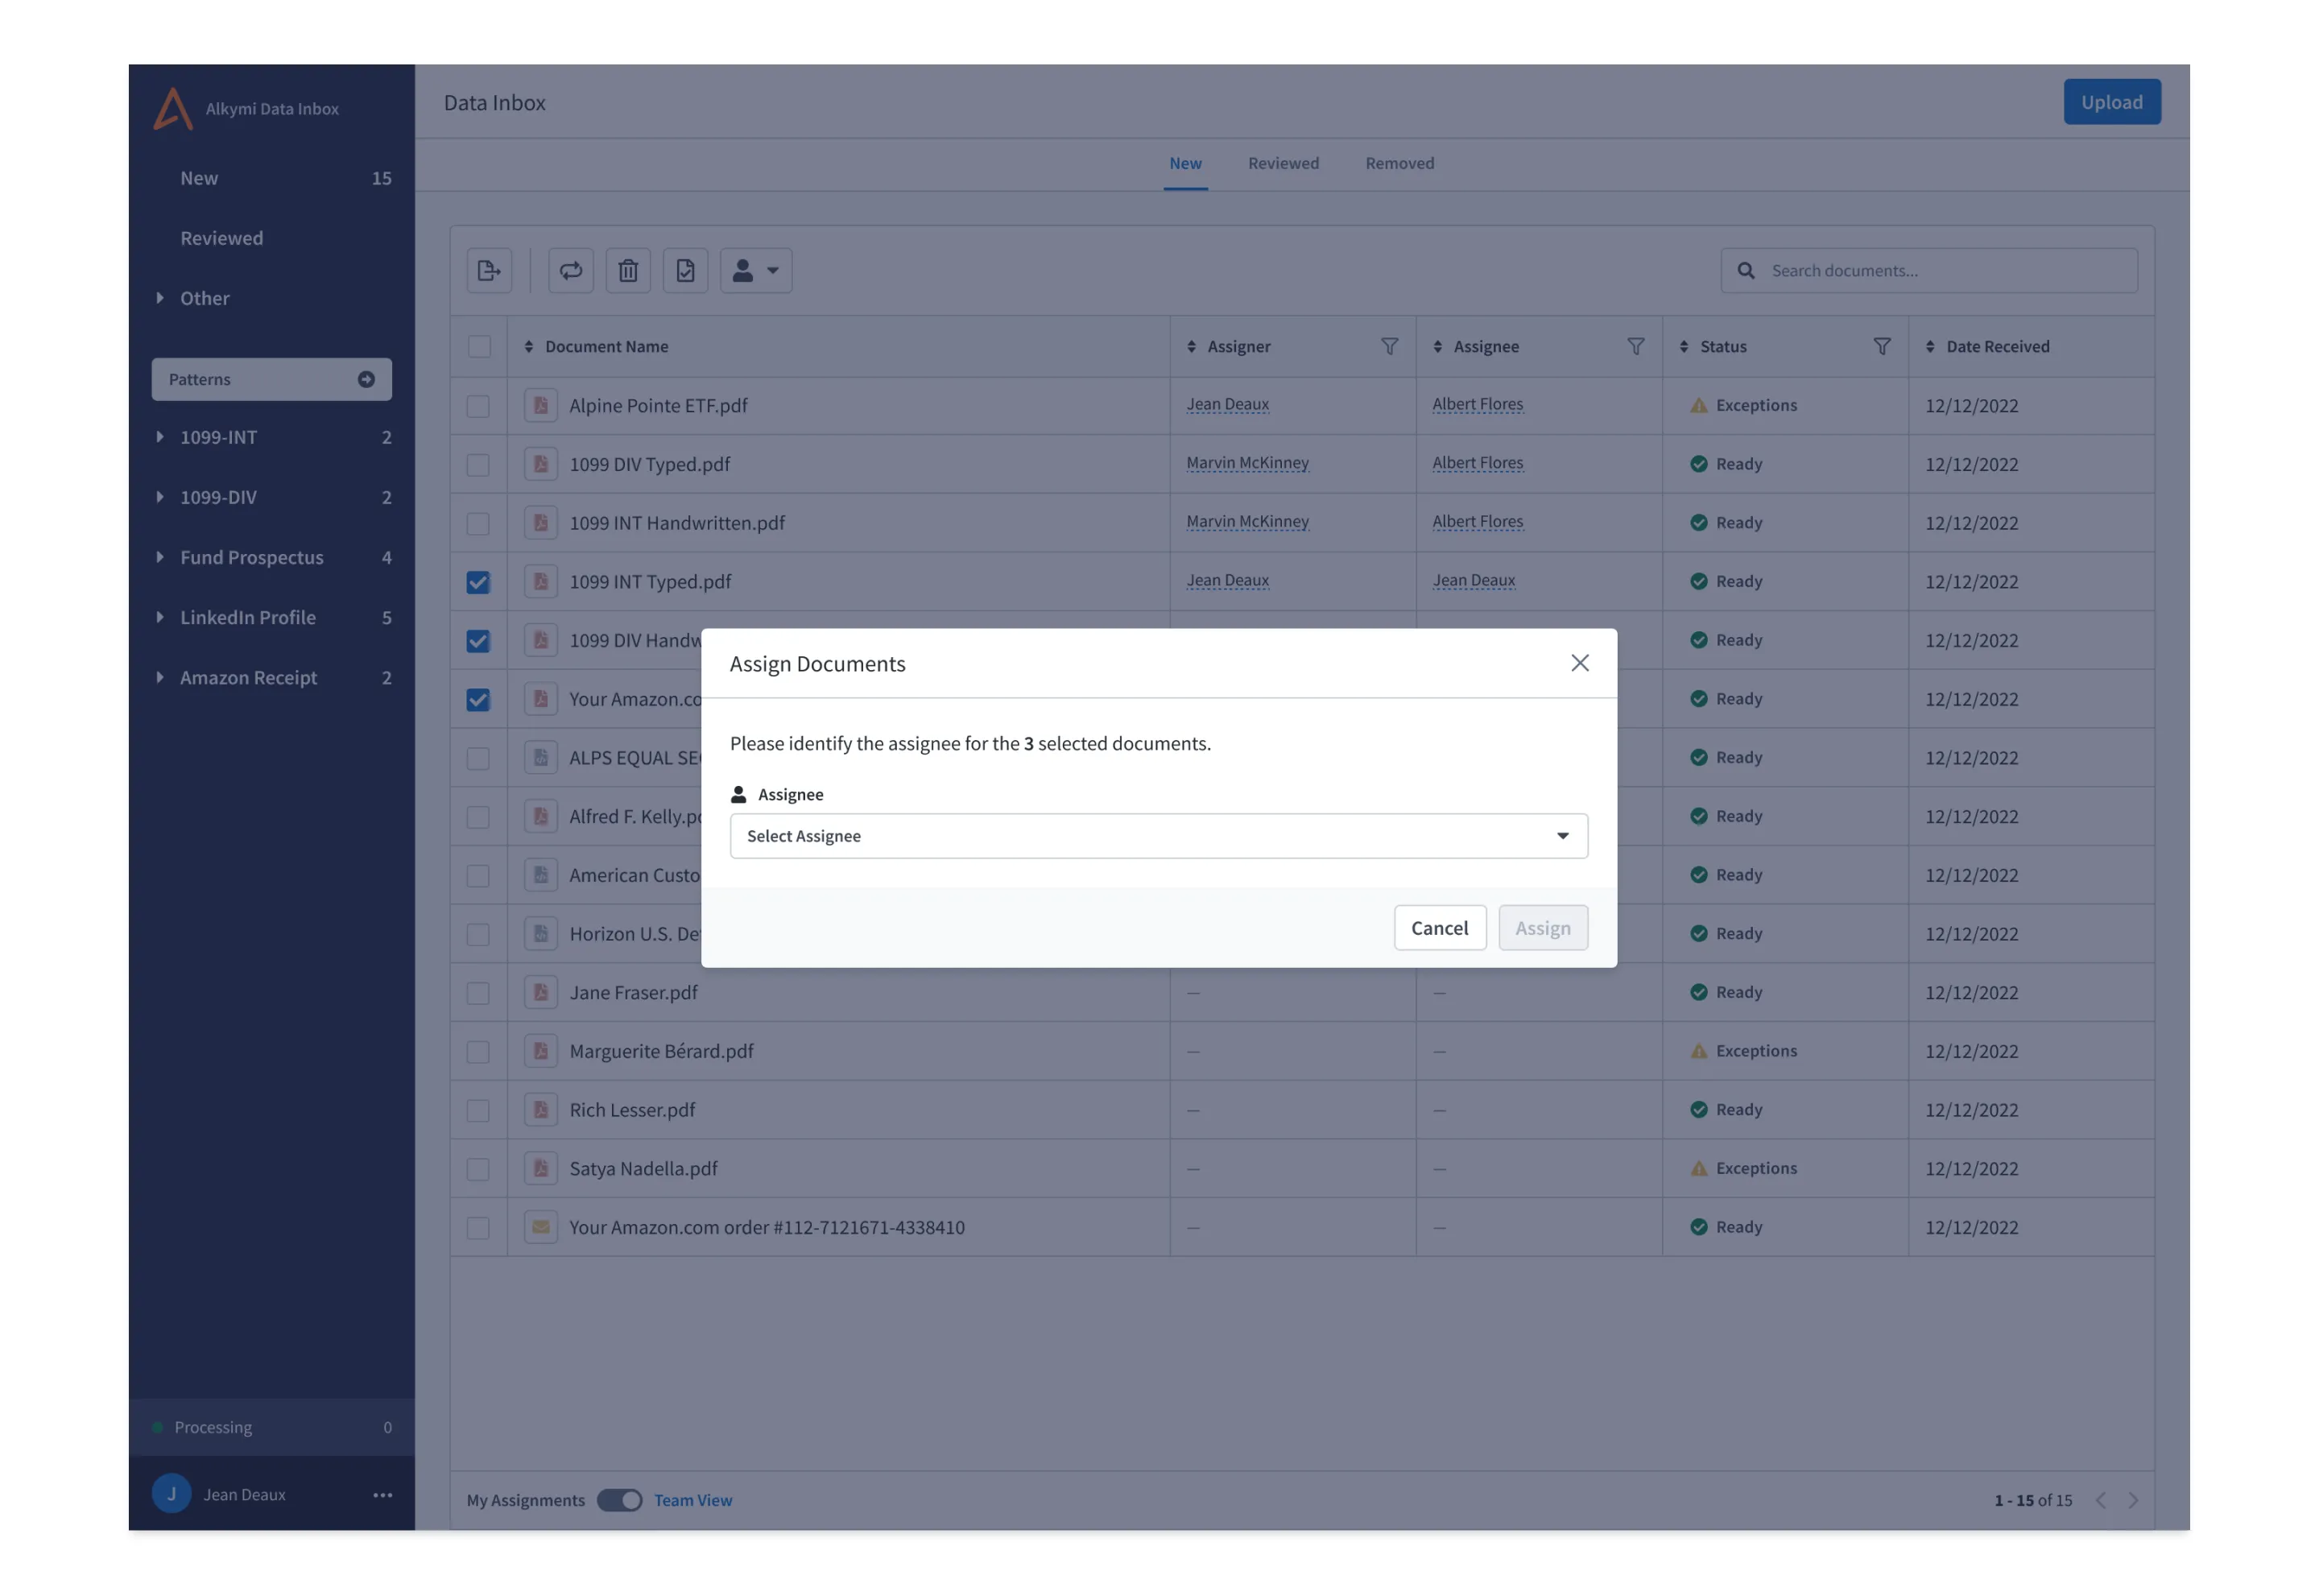Click PDF icon of Alpine Pointe ETF.pdf
This screenshot has width=2319, height=1596.
click(541, 405)
